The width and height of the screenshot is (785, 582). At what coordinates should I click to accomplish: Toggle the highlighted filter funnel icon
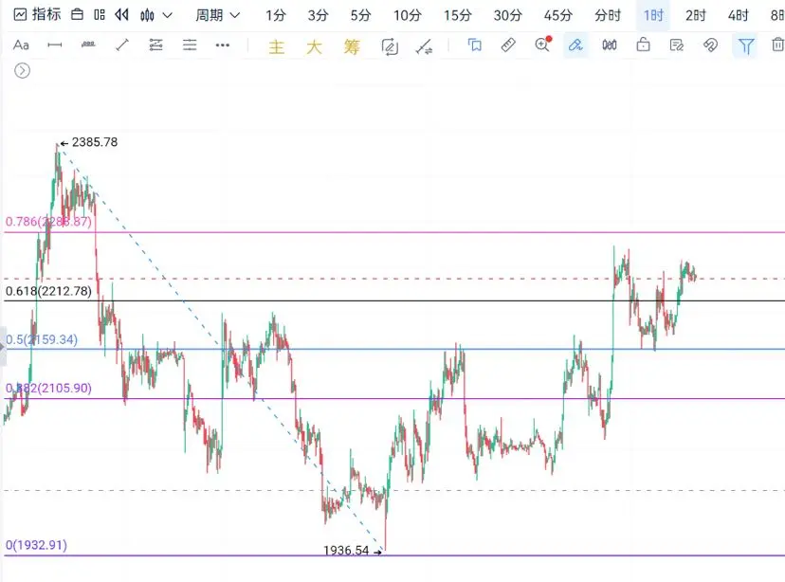tap(745, 45)
